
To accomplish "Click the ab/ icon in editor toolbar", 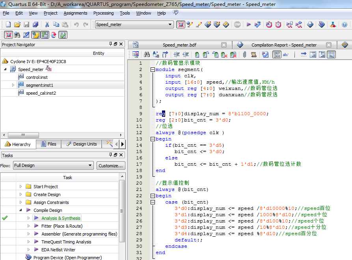I will click(x=285, y=54).
